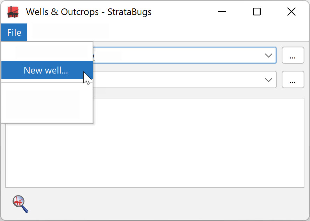Focus the top highlighted combo box field
Viewport: 310px width, 221px height.
[x=184, y=55]
